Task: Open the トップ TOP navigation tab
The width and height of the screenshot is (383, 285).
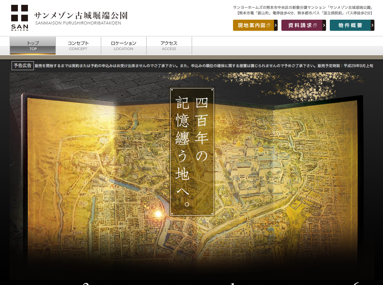Action: click(33, 46)
